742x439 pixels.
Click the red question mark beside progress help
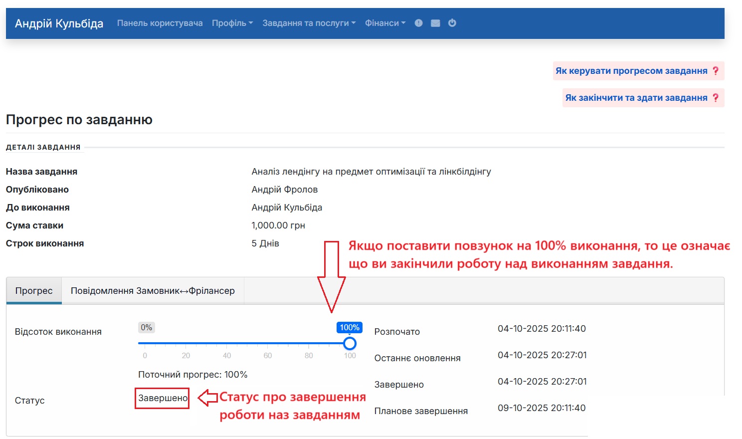(717, 70)
